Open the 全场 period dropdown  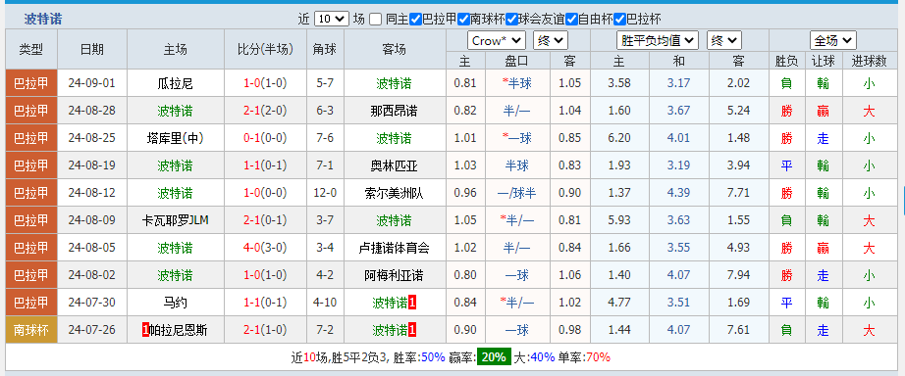coord(832,40)
